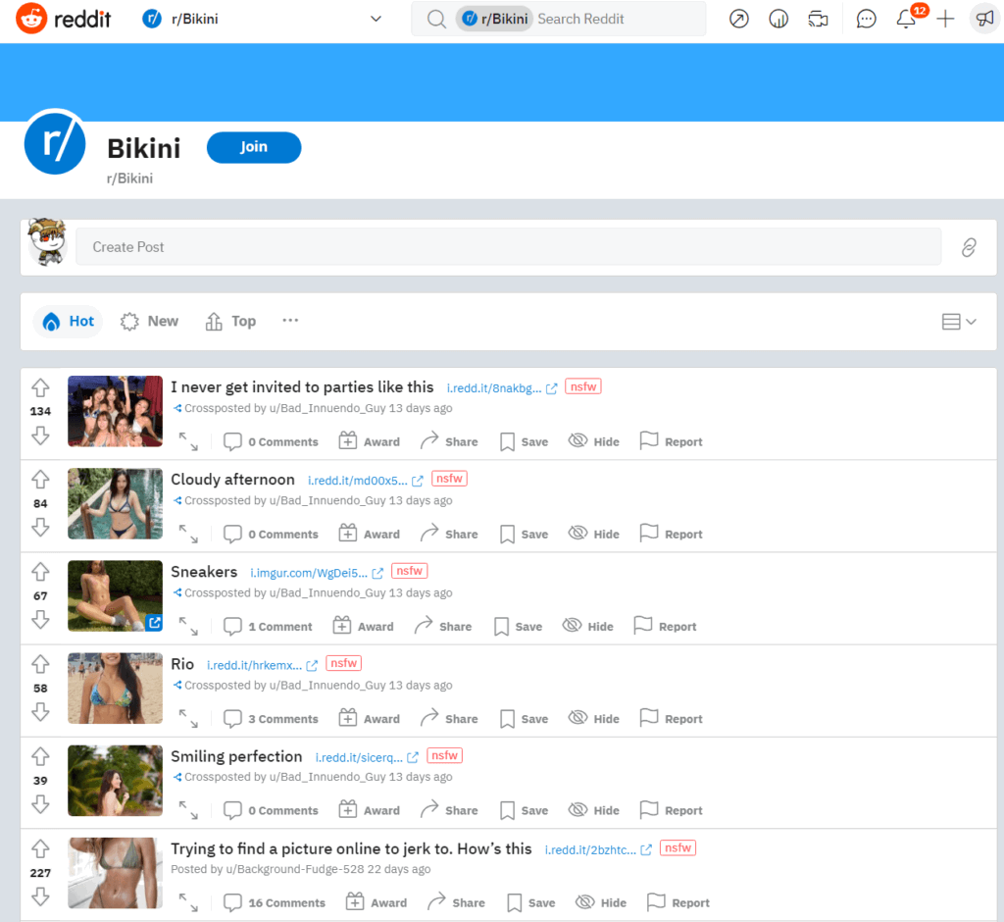Upvote the 'Sneakers' post
The height and width of the screenshot is (922, 1004).
point(40,572)
